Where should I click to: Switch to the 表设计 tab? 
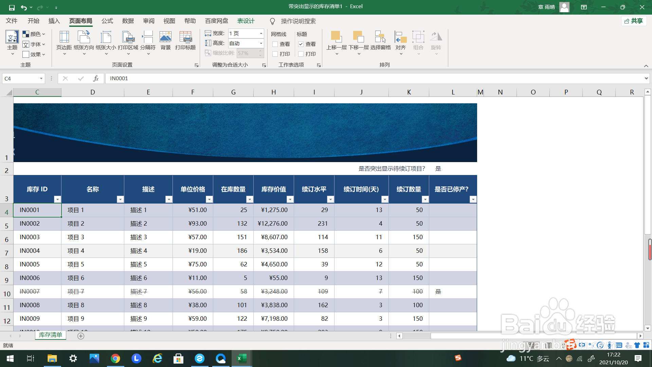246,21
